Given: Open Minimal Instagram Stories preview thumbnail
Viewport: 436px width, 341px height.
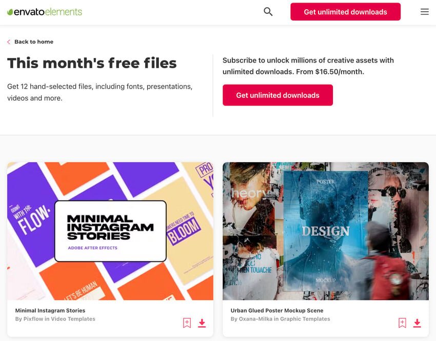Looking at the screenshot, I should 110,231.
